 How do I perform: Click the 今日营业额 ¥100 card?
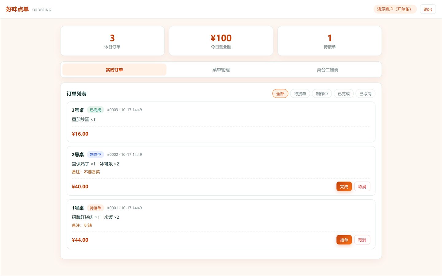221,41
